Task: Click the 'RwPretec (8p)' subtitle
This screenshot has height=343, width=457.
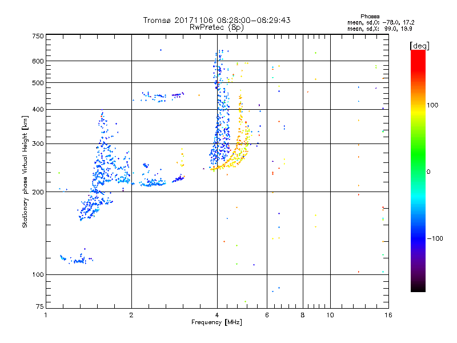Action: click(217, 27)
